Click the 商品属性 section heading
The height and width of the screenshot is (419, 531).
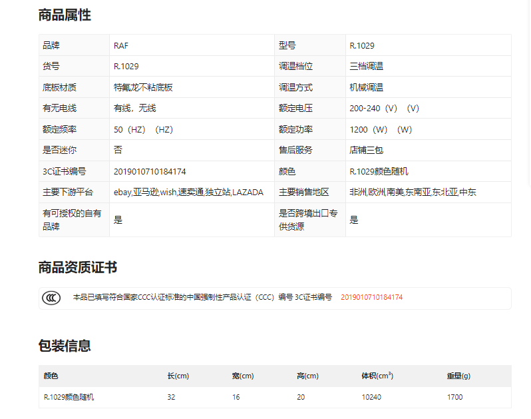tap(65, 15)
